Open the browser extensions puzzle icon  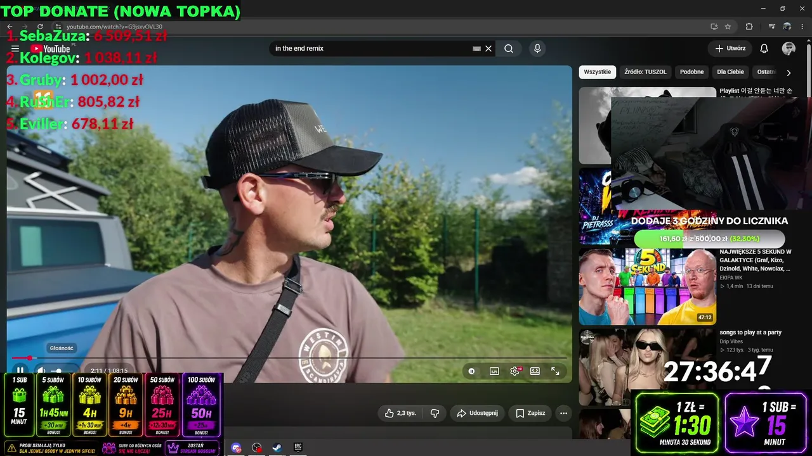point(749,27)
